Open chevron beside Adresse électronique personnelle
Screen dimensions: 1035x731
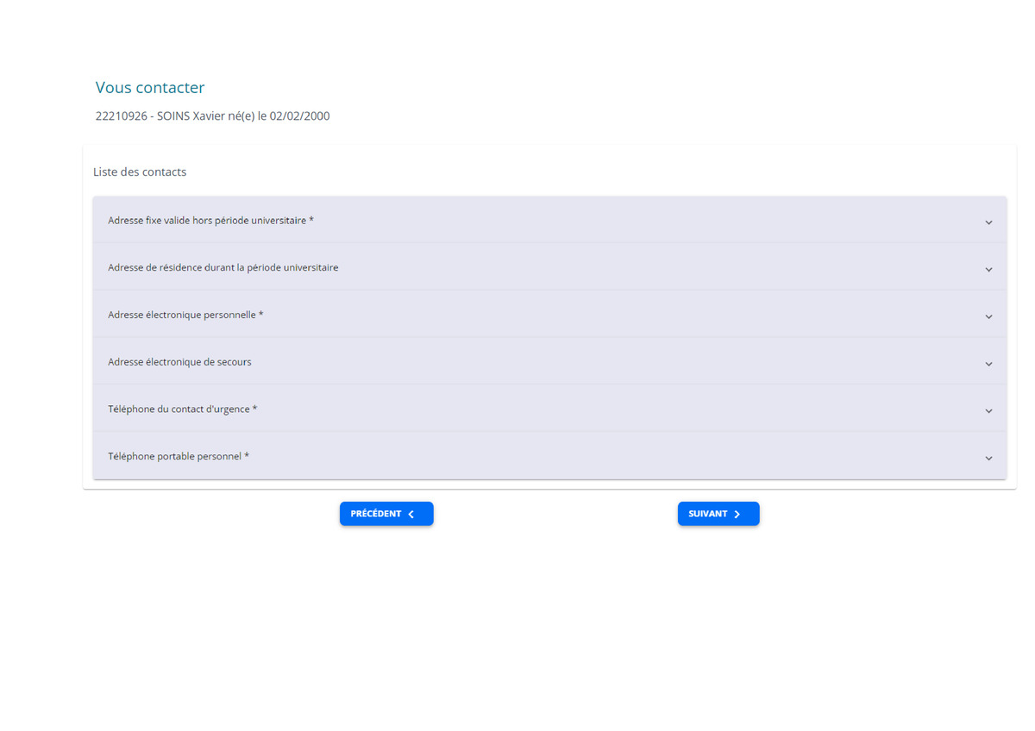tap(988, 316)
